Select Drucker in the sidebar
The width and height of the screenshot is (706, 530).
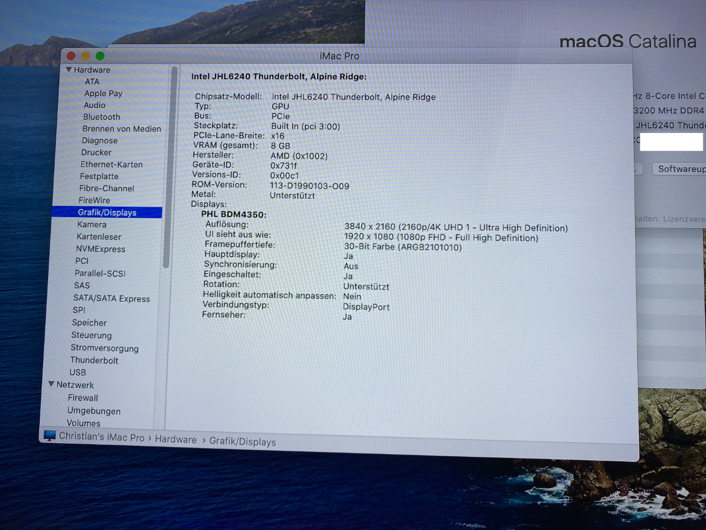tap(96, 152)
